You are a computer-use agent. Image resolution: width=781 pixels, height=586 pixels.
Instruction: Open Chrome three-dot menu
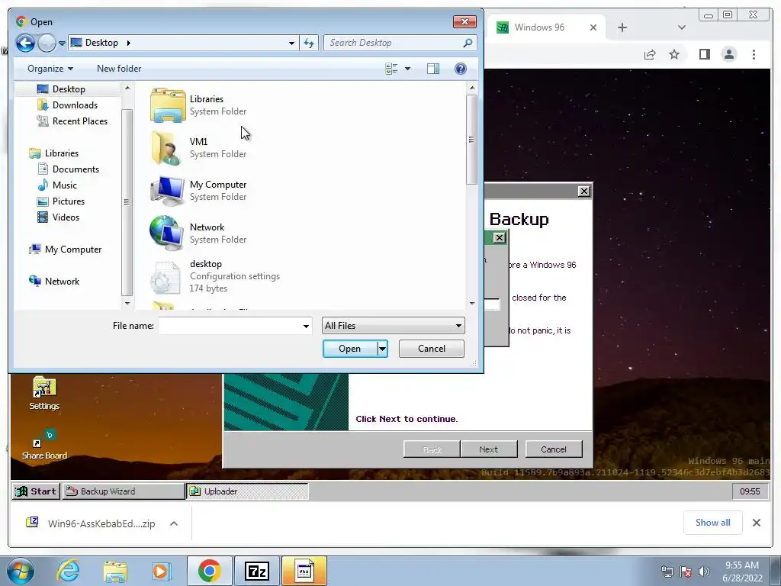coord(754,54)
